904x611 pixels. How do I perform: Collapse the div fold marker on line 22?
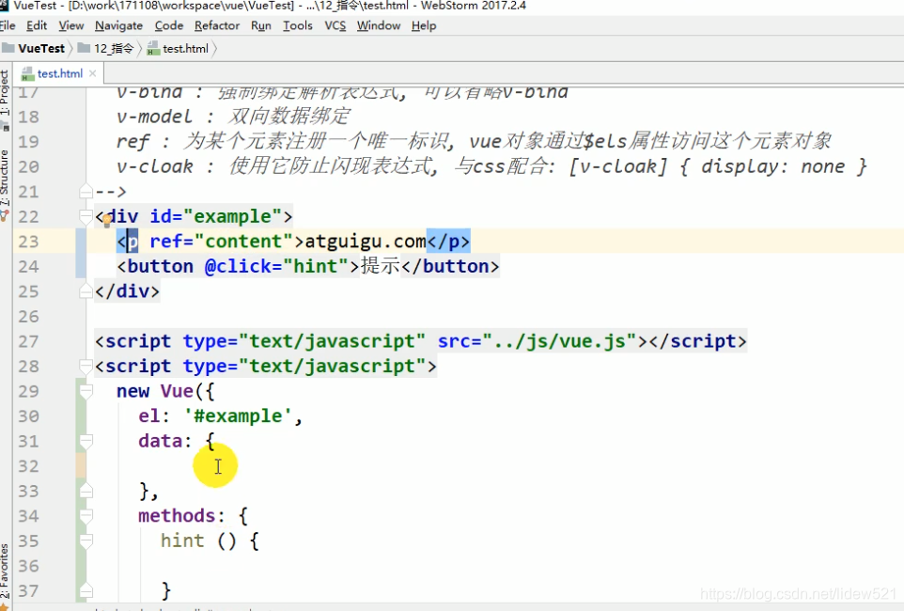click(86, 216)
